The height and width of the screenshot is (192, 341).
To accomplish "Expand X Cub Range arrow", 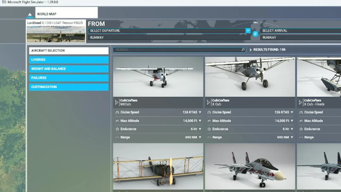I will [x=292, y=137].
